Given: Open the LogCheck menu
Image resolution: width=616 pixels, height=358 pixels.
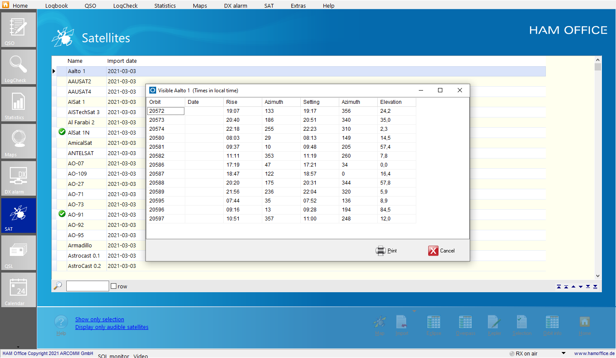Looking at the screenshot, I should tap(125, 6).
